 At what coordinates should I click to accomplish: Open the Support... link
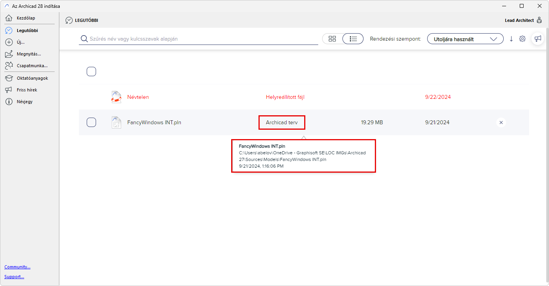click(14, 277)
